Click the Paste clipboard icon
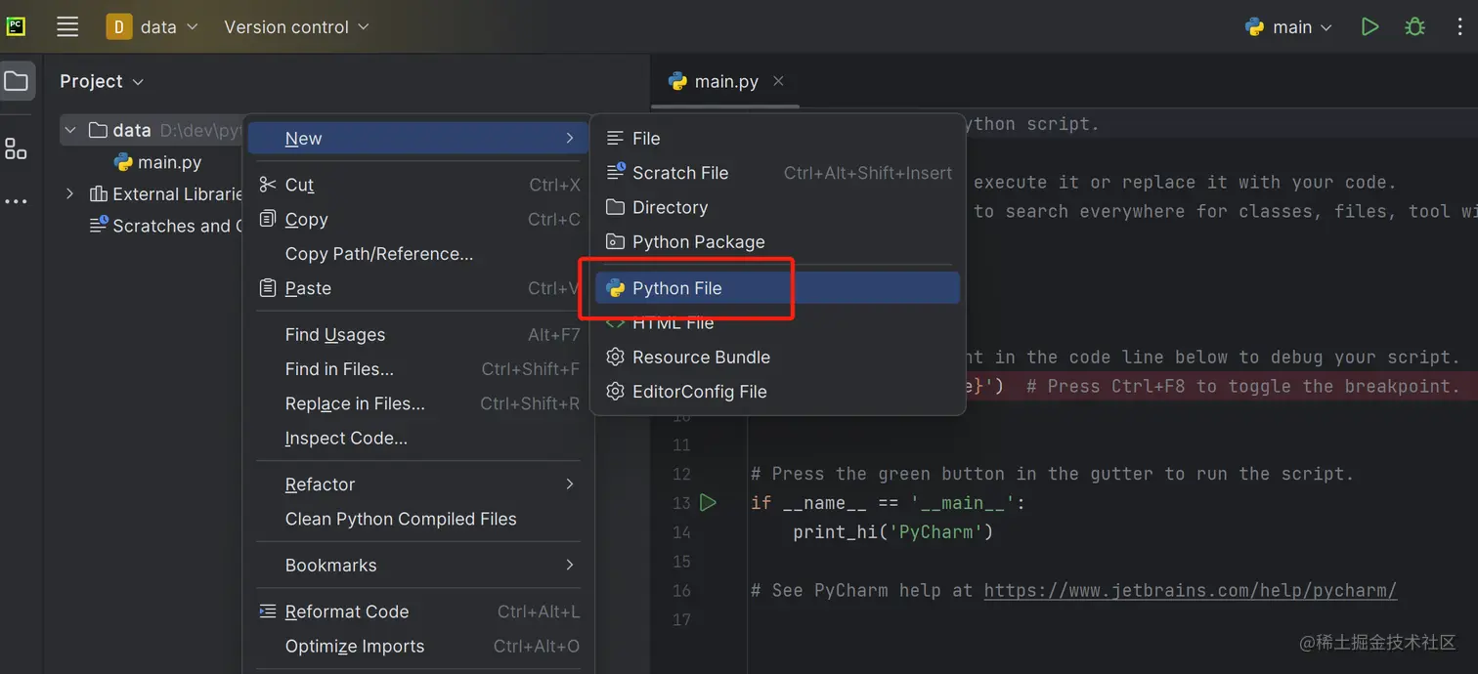Viewport: 1478px width, 674px height. [x=268, y=287]
